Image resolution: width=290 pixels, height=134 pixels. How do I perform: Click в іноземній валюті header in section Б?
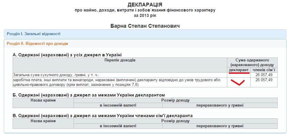pyautogui.click(x=118, y=105)
